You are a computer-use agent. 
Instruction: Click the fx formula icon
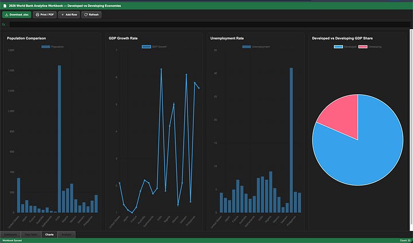3,25
